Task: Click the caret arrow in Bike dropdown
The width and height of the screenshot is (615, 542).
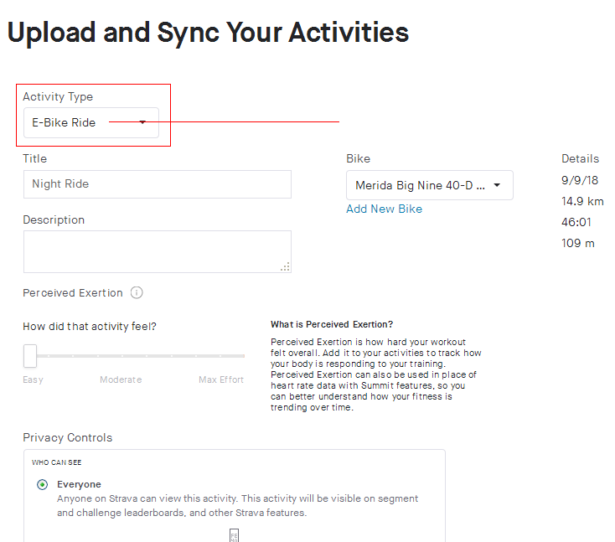Action: coord(497,185)
